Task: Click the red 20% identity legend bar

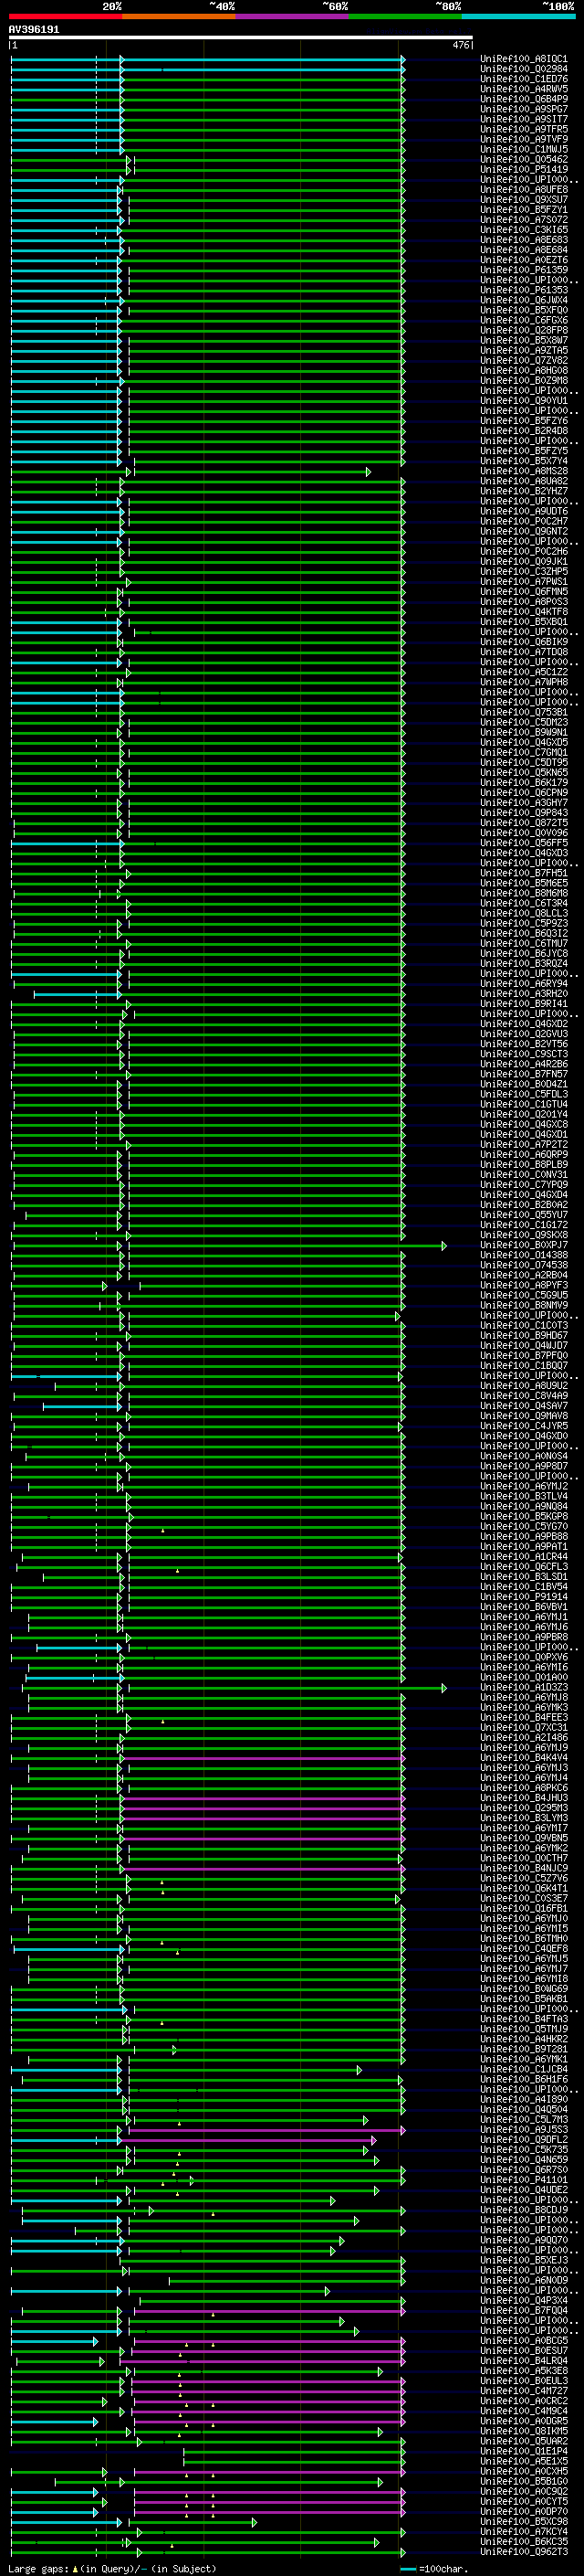Action: click(x=65, y=16)
